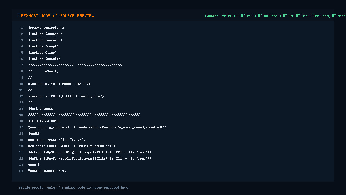This screenshot has width=346, height=195.
Task: Select the '#include <amxmodx>' line
Action: tap(45, 34)
